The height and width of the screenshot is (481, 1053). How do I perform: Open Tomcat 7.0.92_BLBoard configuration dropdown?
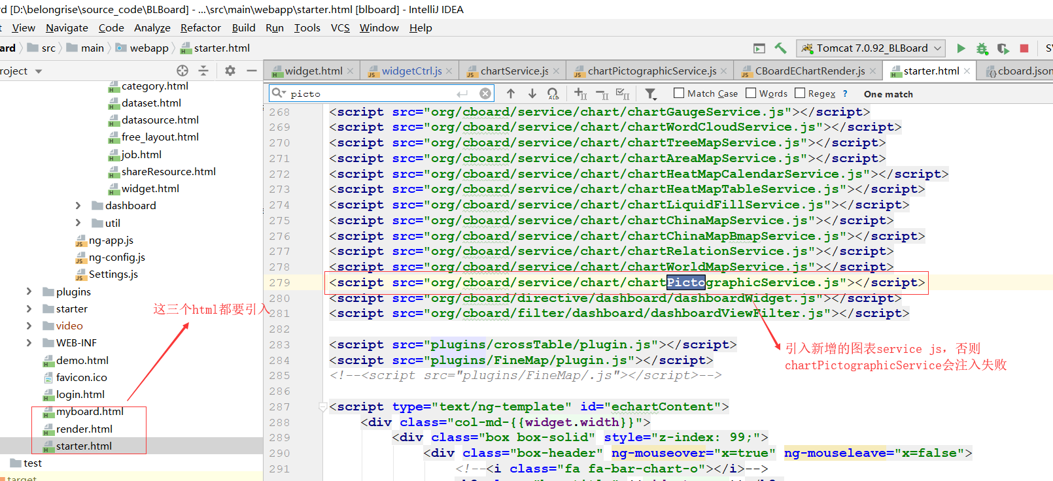871,48
